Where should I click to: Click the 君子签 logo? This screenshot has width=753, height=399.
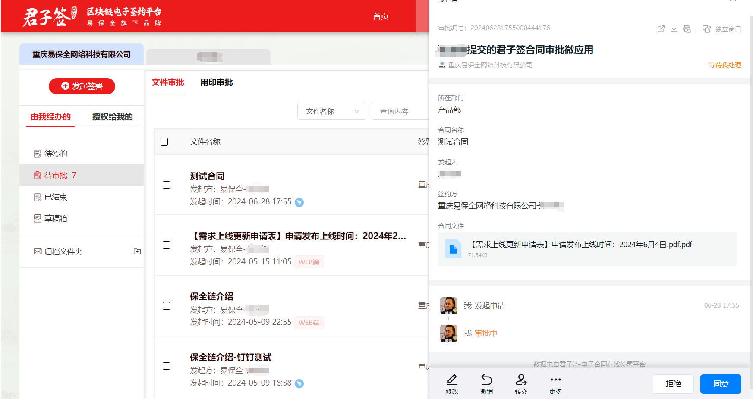(x=50, y=16)
